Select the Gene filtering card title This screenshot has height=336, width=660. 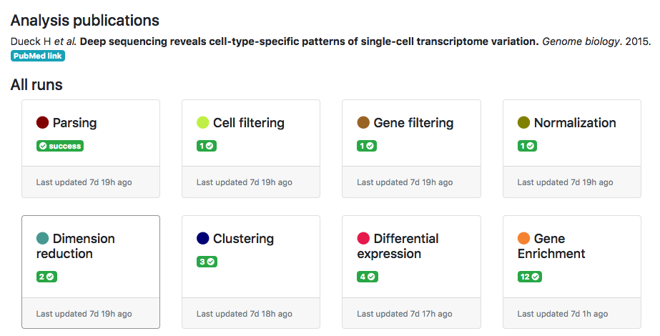(413, 123)
